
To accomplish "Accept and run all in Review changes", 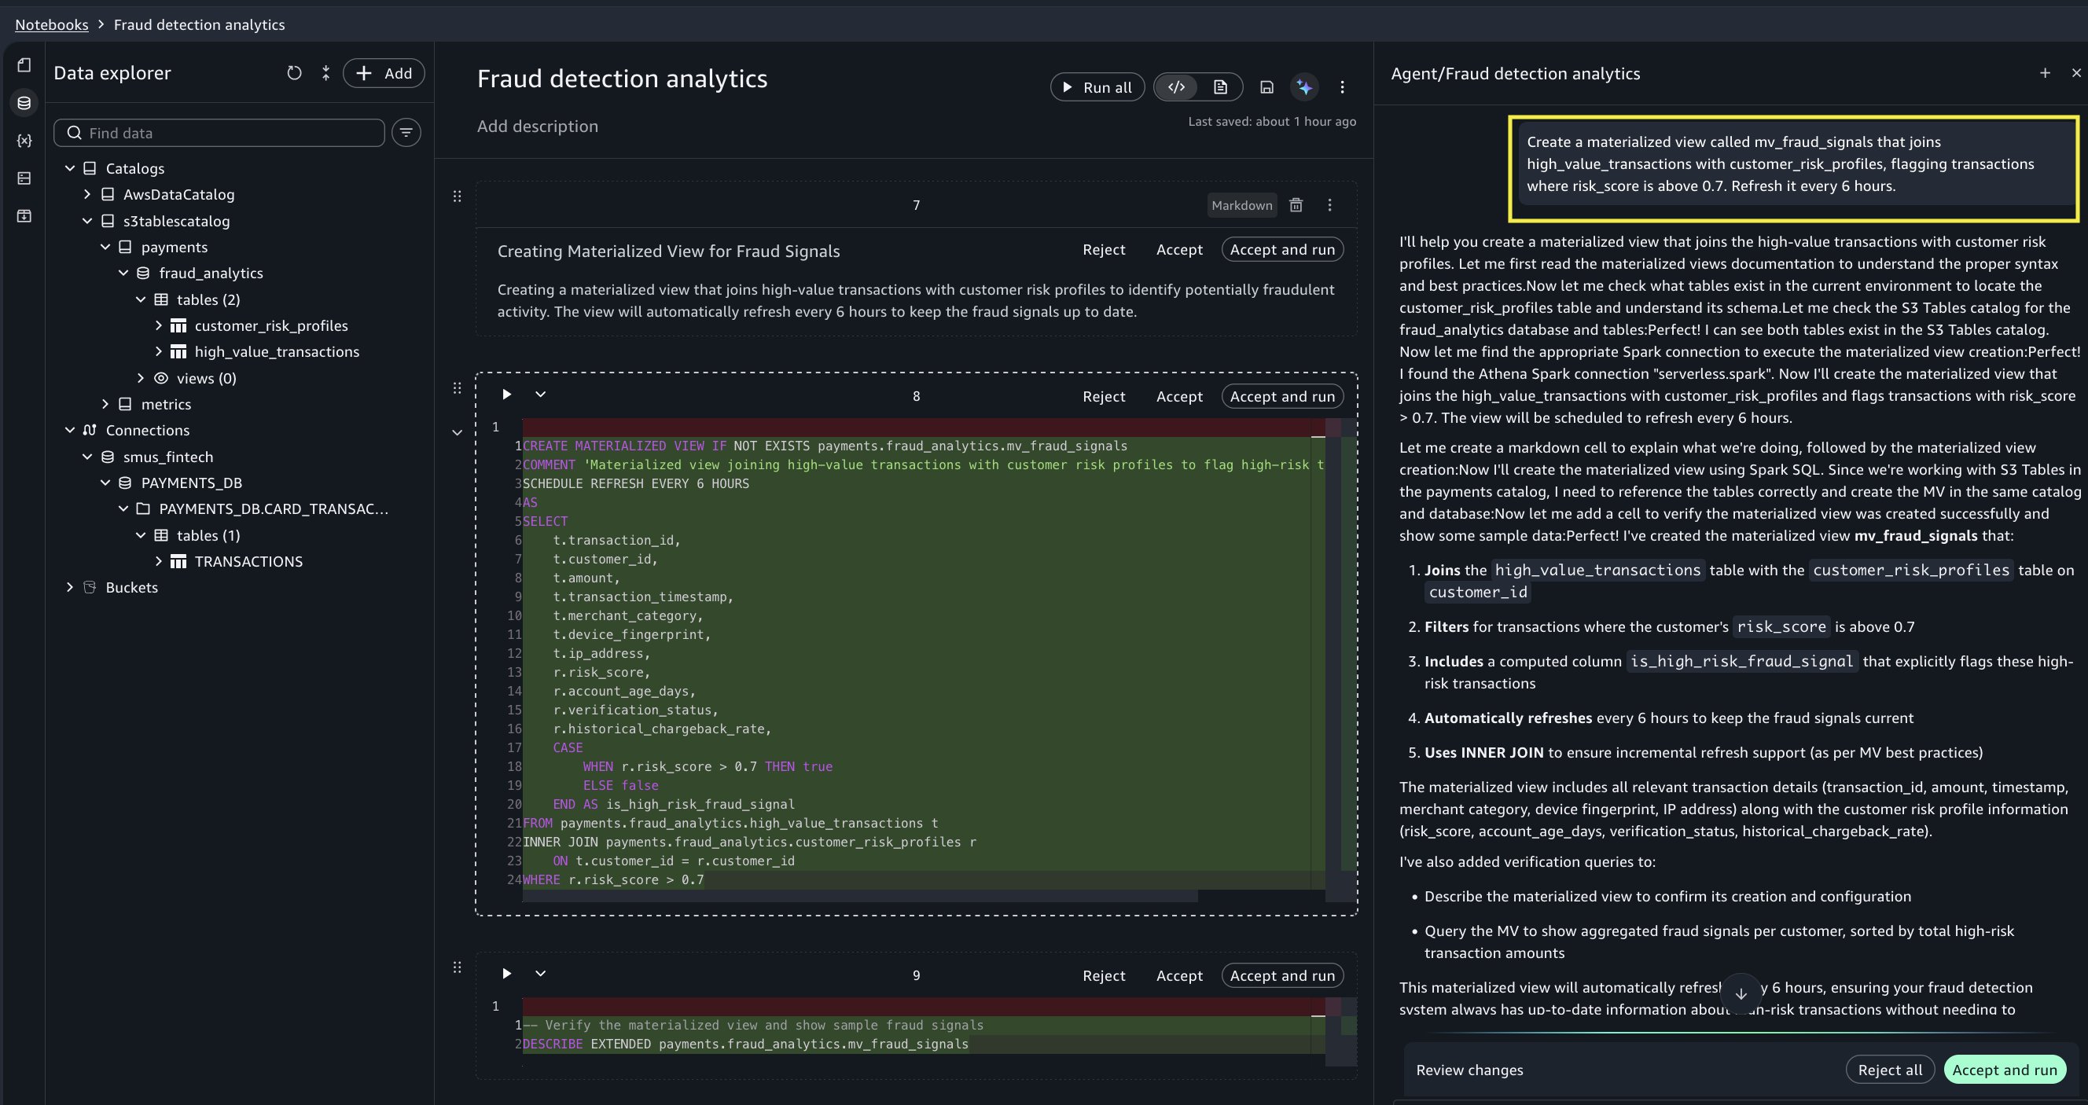I will (x=2005, y=1070).
